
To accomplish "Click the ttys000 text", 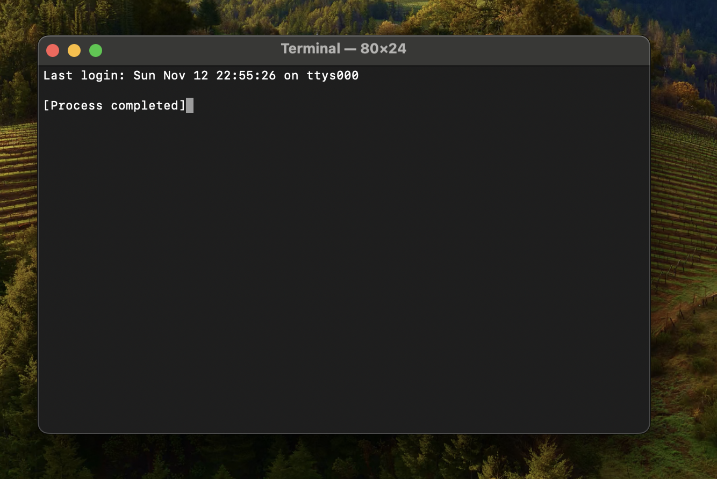I will (x=333, y=75).
